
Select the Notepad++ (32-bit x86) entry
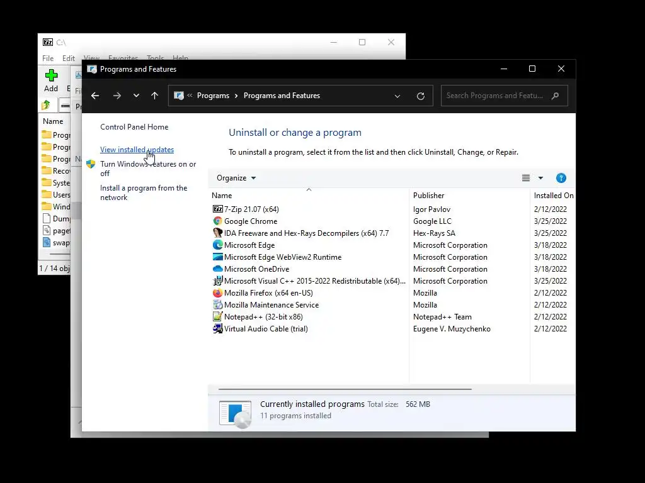(x=263, y=317)
